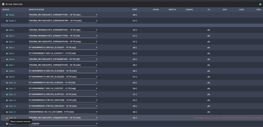Click the USED column header
The image size is (263, 127).
(x=241, y=10)
